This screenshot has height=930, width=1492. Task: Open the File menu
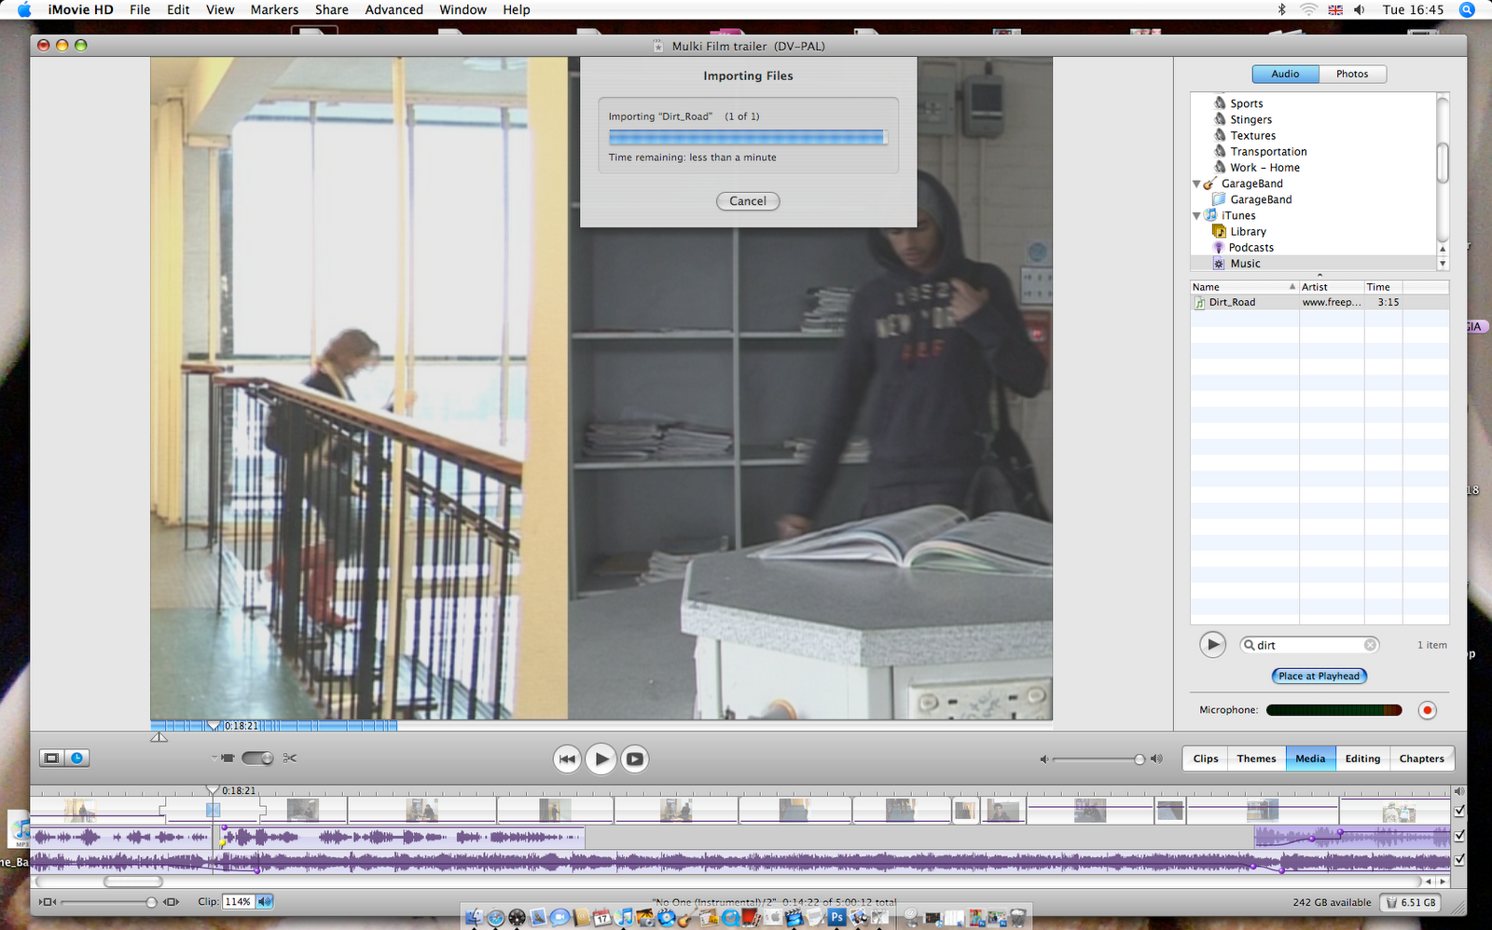(140, 9)
